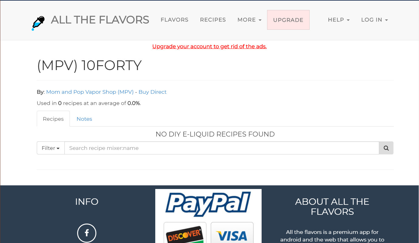419x243 pixels.
Task: Follow the Buy Direct link
Action: coord(153,92)
